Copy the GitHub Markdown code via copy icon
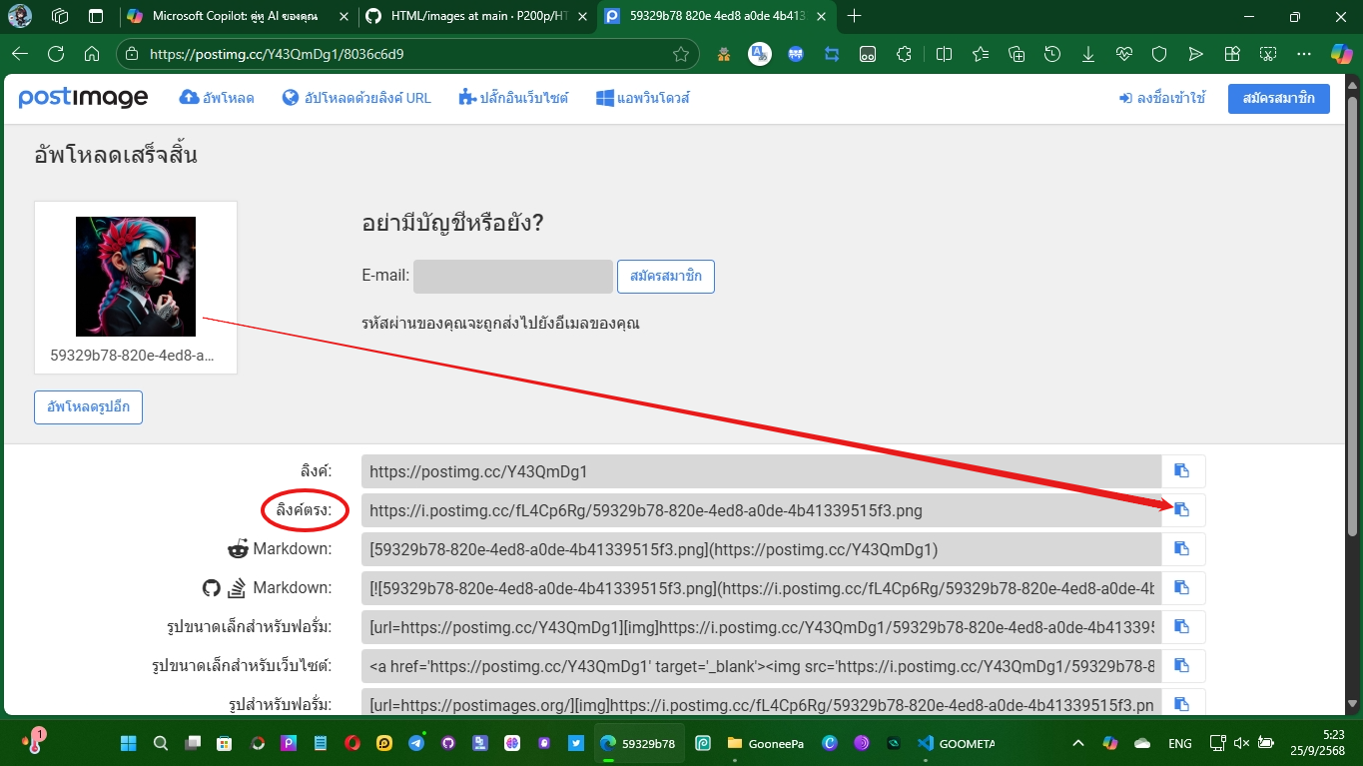This screenshot has height=766, width=1363. pos(1182,587)
